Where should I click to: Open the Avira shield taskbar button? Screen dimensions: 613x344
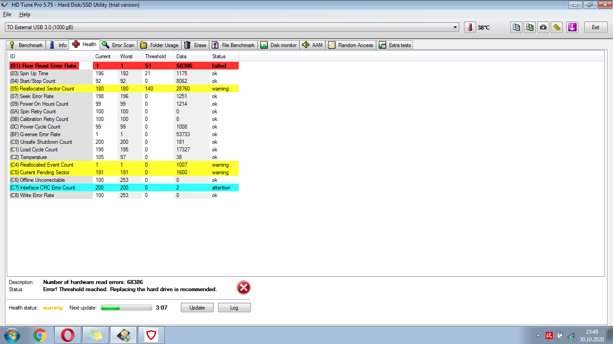click(x=151, y=335)
